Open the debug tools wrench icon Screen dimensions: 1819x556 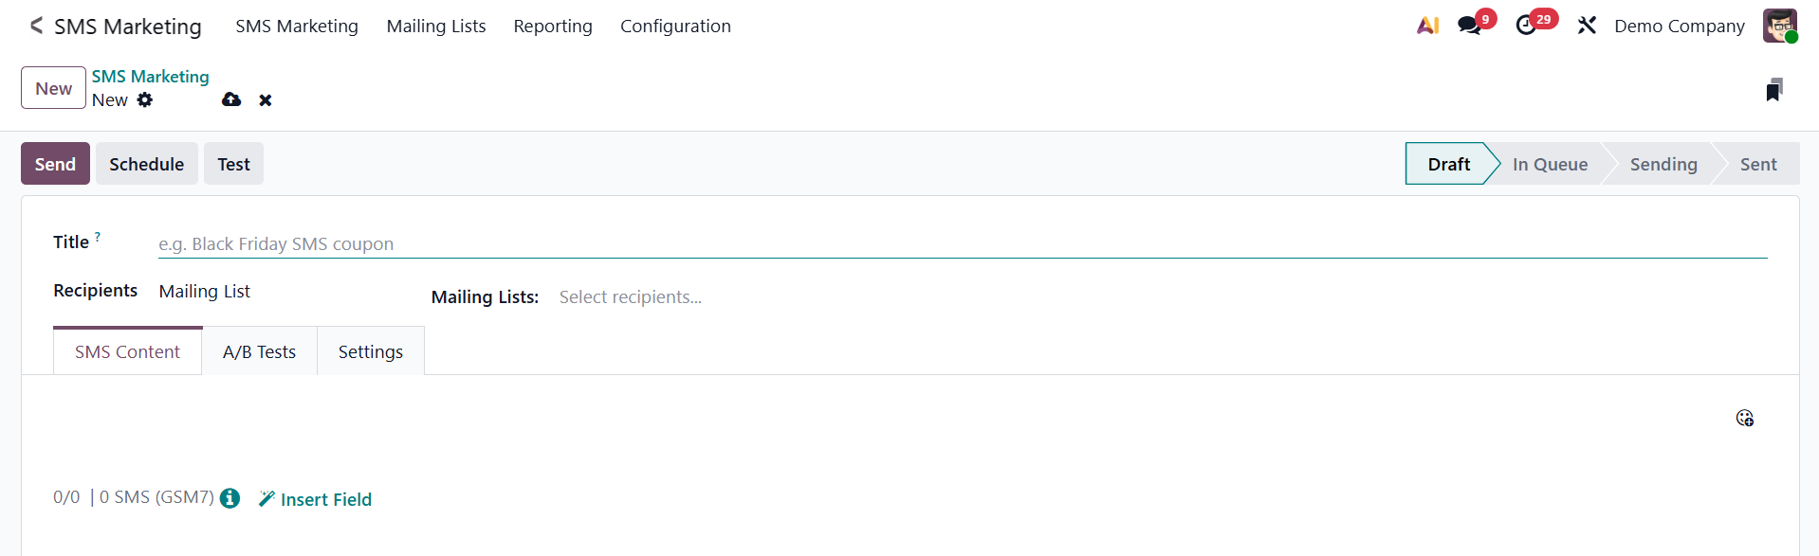1587,26
